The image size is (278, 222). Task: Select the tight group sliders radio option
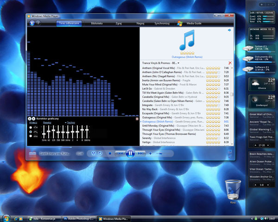31,136
